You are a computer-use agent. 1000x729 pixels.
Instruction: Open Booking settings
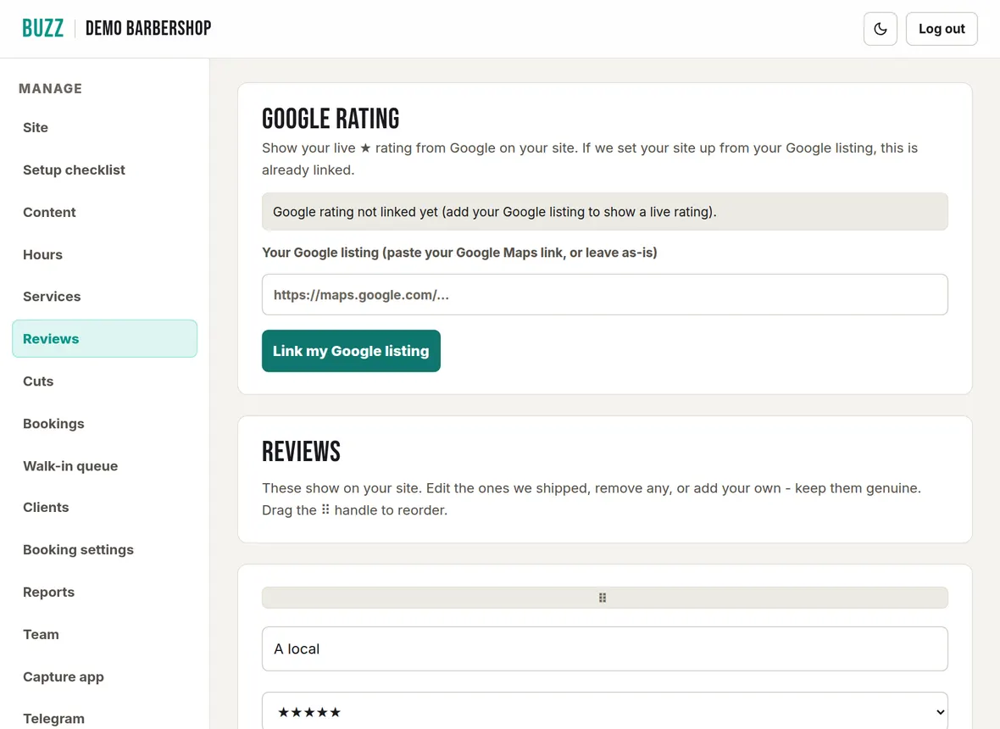pos(104,550)
